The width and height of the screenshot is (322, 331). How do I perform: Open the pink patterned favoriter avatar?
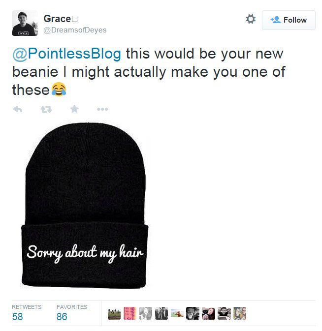click(x=129, y=313)
